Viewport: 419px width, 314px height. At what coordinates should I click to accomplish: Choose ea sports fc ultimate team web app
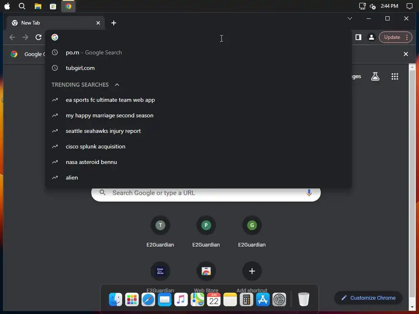coord(198,100)
